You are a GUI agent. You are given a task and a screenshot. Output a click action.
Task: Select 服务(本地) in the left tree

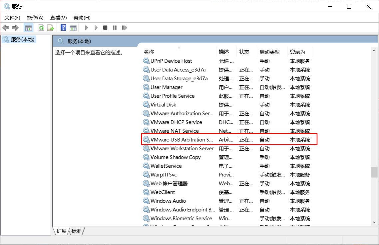(x=22, y=39)
